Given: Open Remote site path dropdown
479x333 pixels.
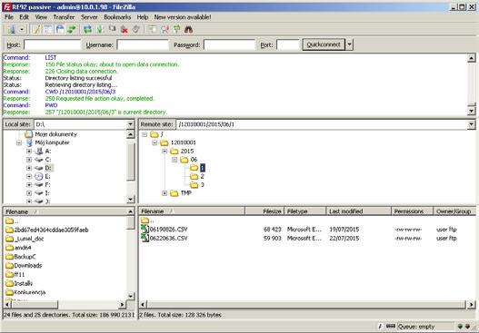Looking at the screenshot, I should pyautogui.click(x=471, y=124).
